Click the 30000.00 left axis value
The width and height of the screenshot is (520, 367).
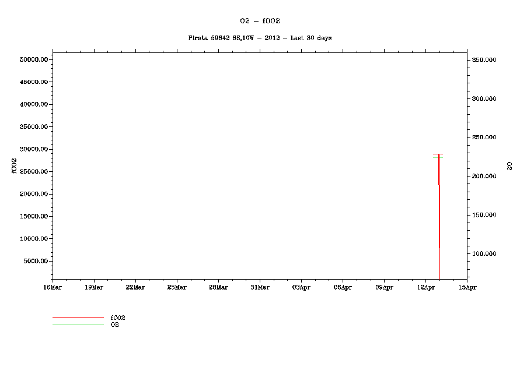(x=33, y=149)
